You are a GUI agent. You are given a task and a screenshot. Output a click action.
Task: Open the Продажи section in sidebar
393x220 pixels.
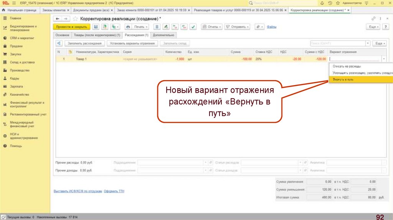coord(16,46)
